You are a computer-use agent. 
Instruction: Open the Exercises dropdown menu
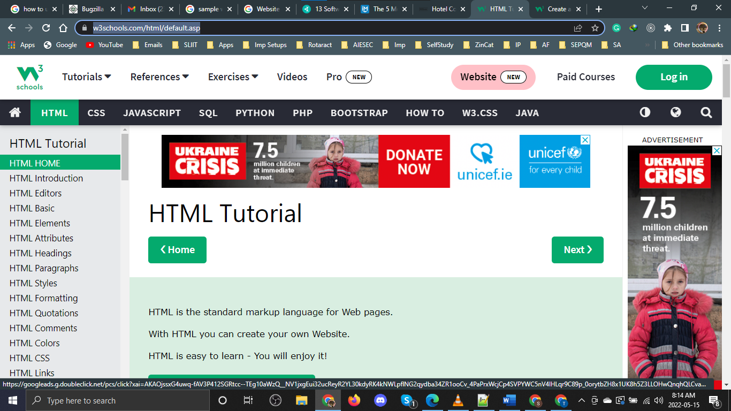(233, 77)
